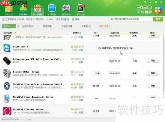Uninstall Telemecanique USB Multi-Function Cable
This screenshot has width=165, height=122.
(x=153, y=61)
